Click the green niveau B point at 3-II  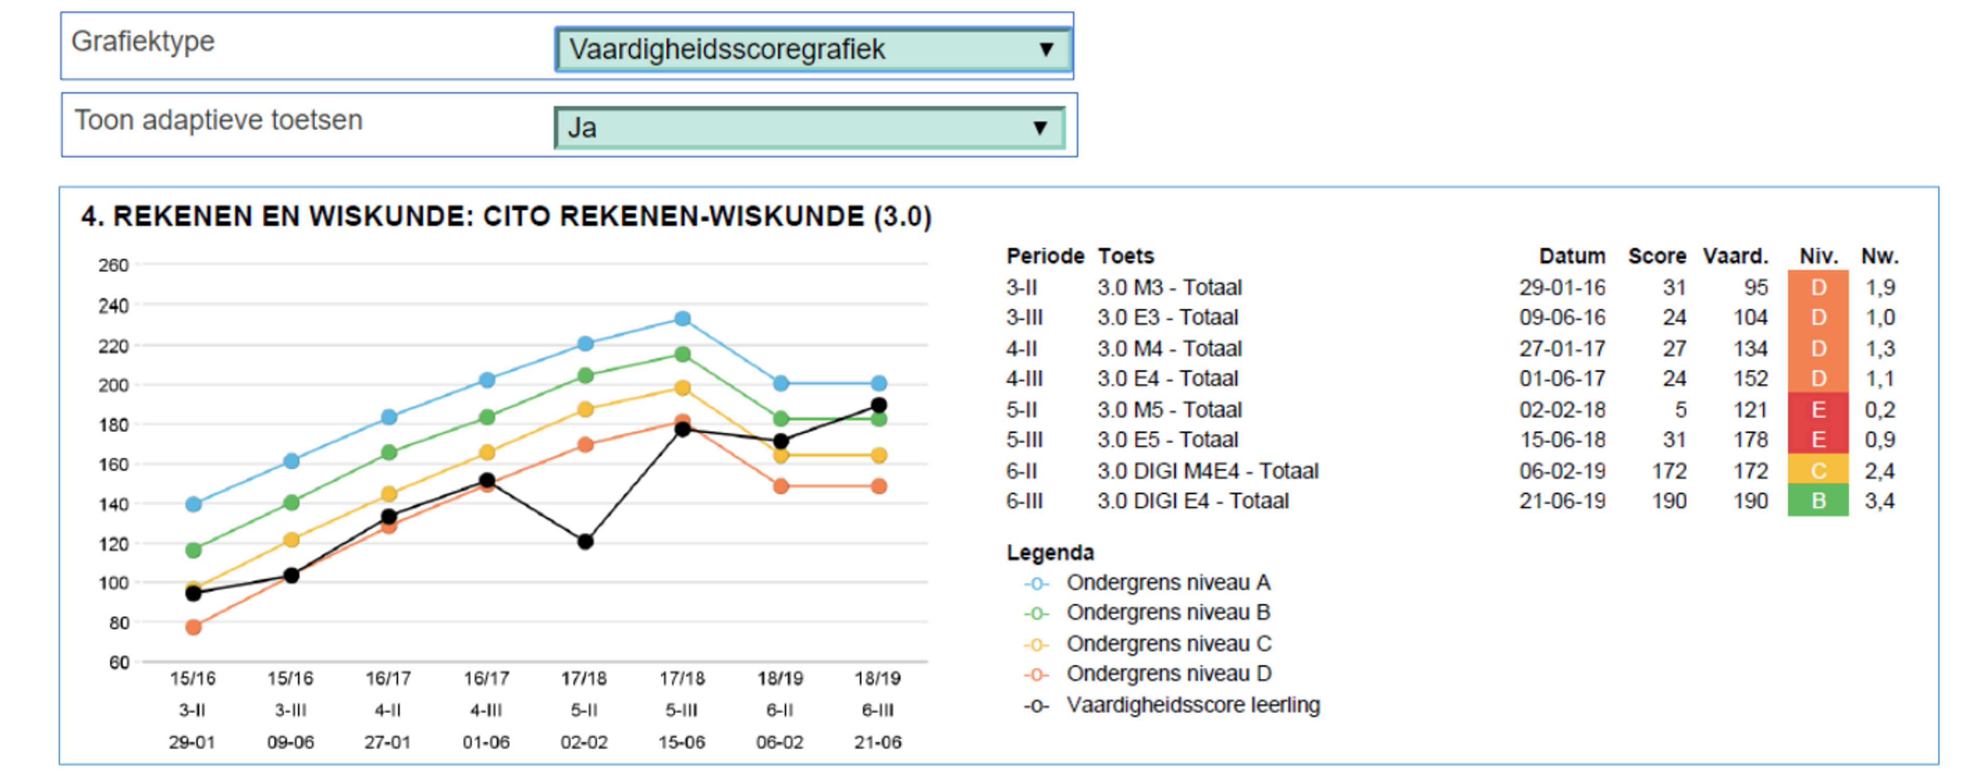[194, 550]
